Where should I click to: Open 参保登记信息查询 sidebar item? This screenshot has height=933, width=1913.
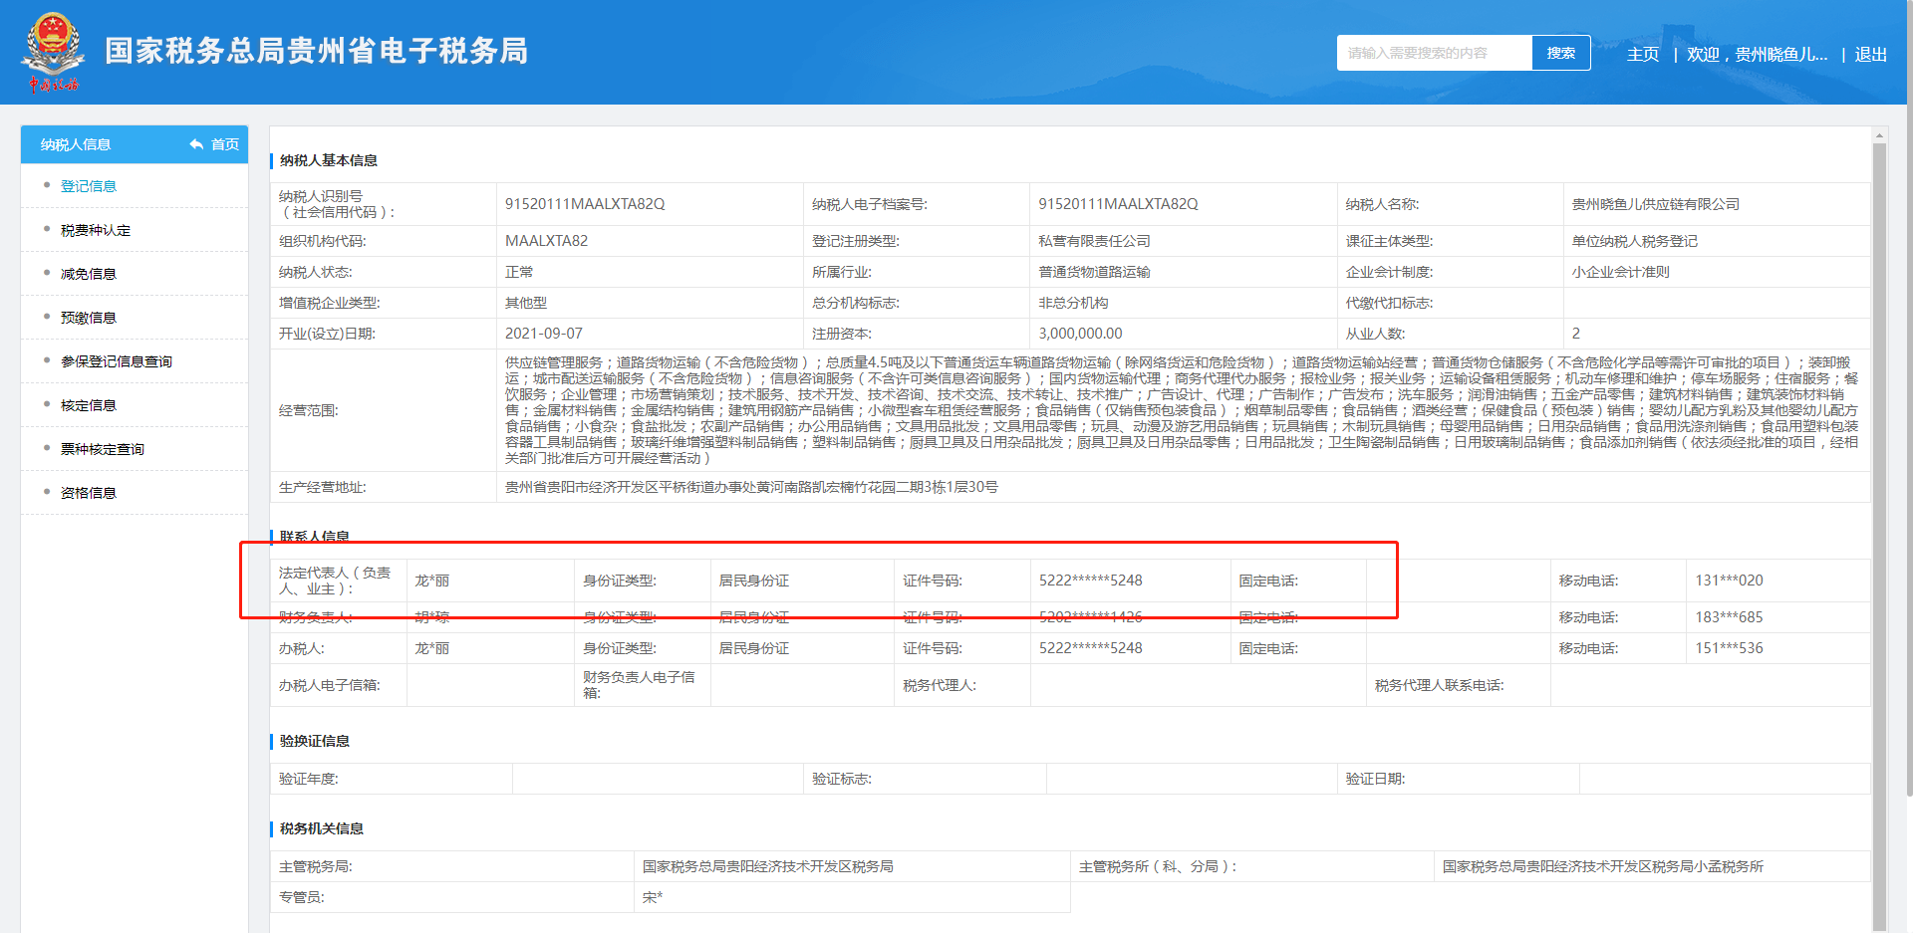[x=117, y=361]
